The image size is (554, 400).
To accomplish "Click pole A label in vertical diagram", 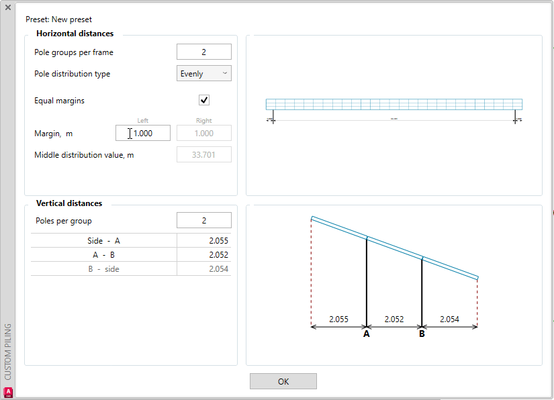I will click(x=367, y=334).
